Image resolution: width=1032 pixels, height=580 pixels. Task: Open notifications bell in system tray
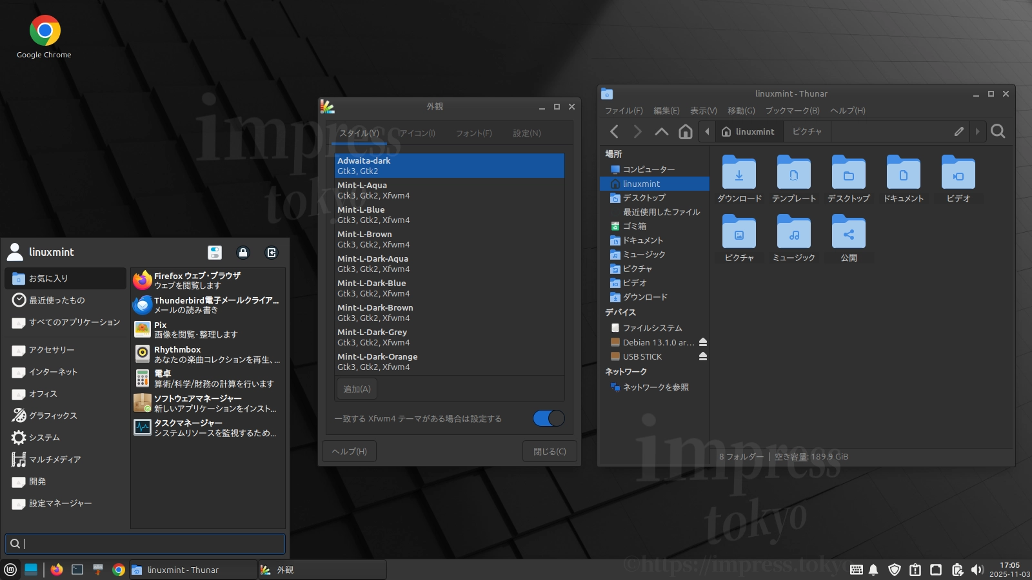point(873,570)
